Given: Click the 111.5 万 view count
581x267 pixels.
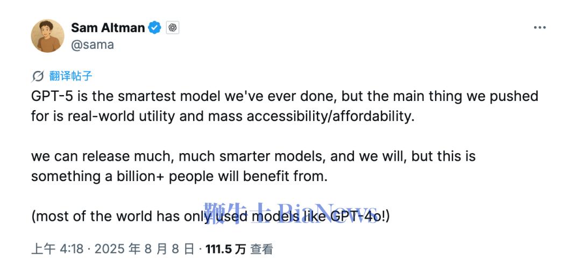Looking at the screenshot, I should coord(225,249).
